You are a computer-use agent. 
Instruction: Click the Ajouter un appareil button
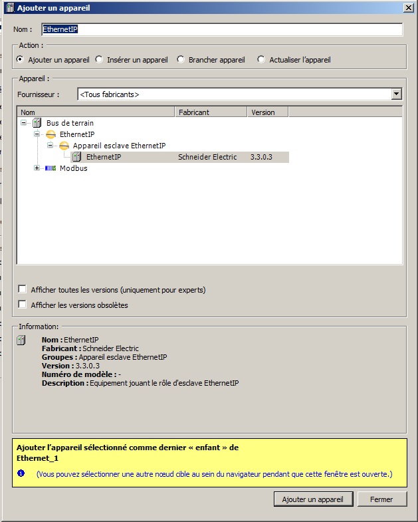(312, 499)
